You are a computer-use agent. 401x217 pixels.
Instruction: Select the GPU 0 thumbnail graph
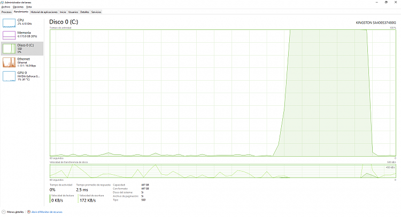pyautogui.click(x=9, y=76)
